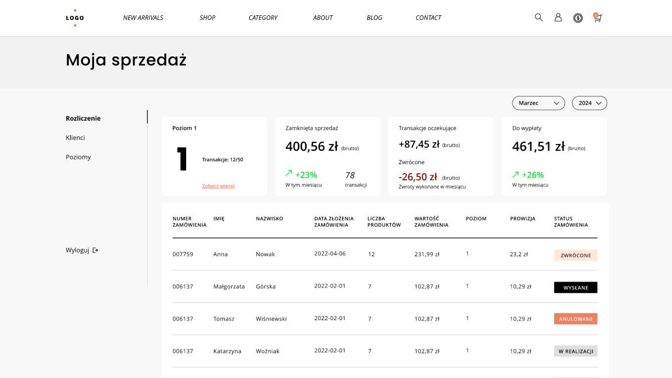Click the dollar coin icon
This screenshot has height=378, width=672.
pos(578,18)
